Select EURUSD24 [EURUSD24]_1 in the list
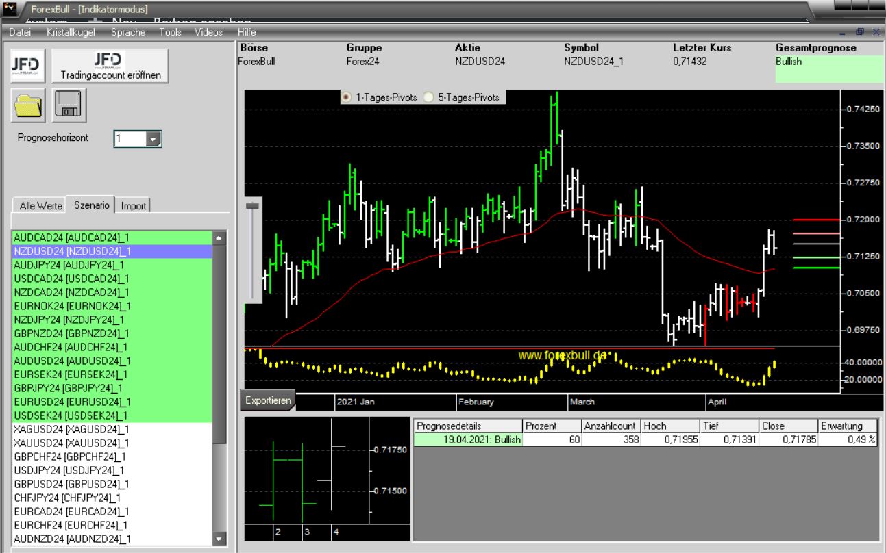 coord(112,402)
